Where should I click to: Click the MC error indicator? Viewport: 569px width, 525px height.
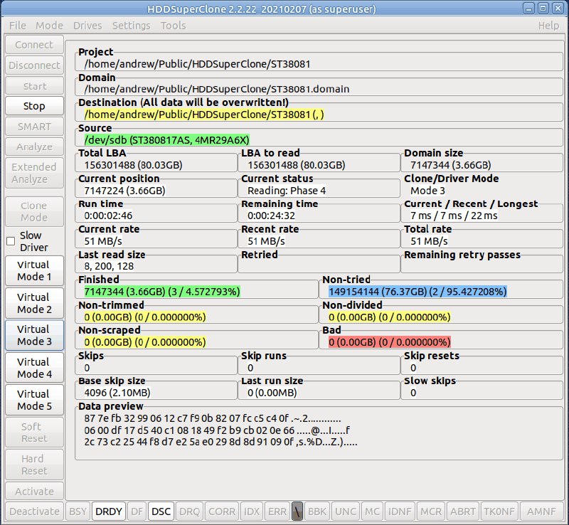click(372, 511)
